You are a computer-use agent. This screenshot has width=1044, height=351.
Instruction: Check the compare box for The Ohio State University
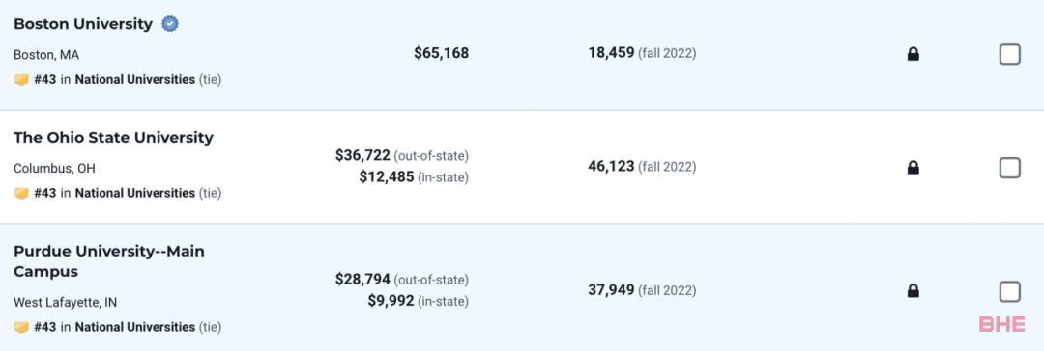1009,168
